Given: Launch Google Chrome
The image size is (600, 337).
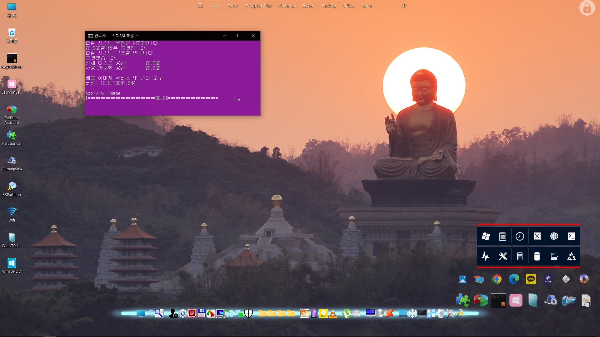Looking at the screenshot, I should click(497, 279).
